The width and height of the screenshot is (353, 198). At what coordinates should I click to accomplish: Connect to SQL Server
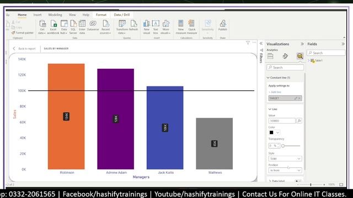click(x=73, y=27)
